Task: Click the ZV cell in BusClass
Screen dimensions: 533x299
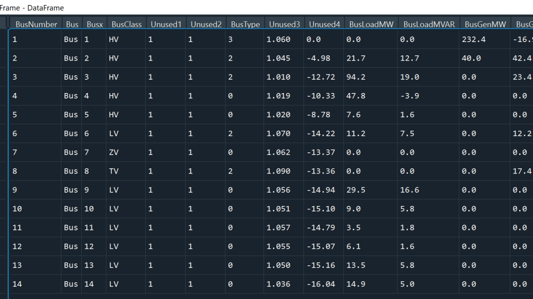Action: (x=114, y=152)
